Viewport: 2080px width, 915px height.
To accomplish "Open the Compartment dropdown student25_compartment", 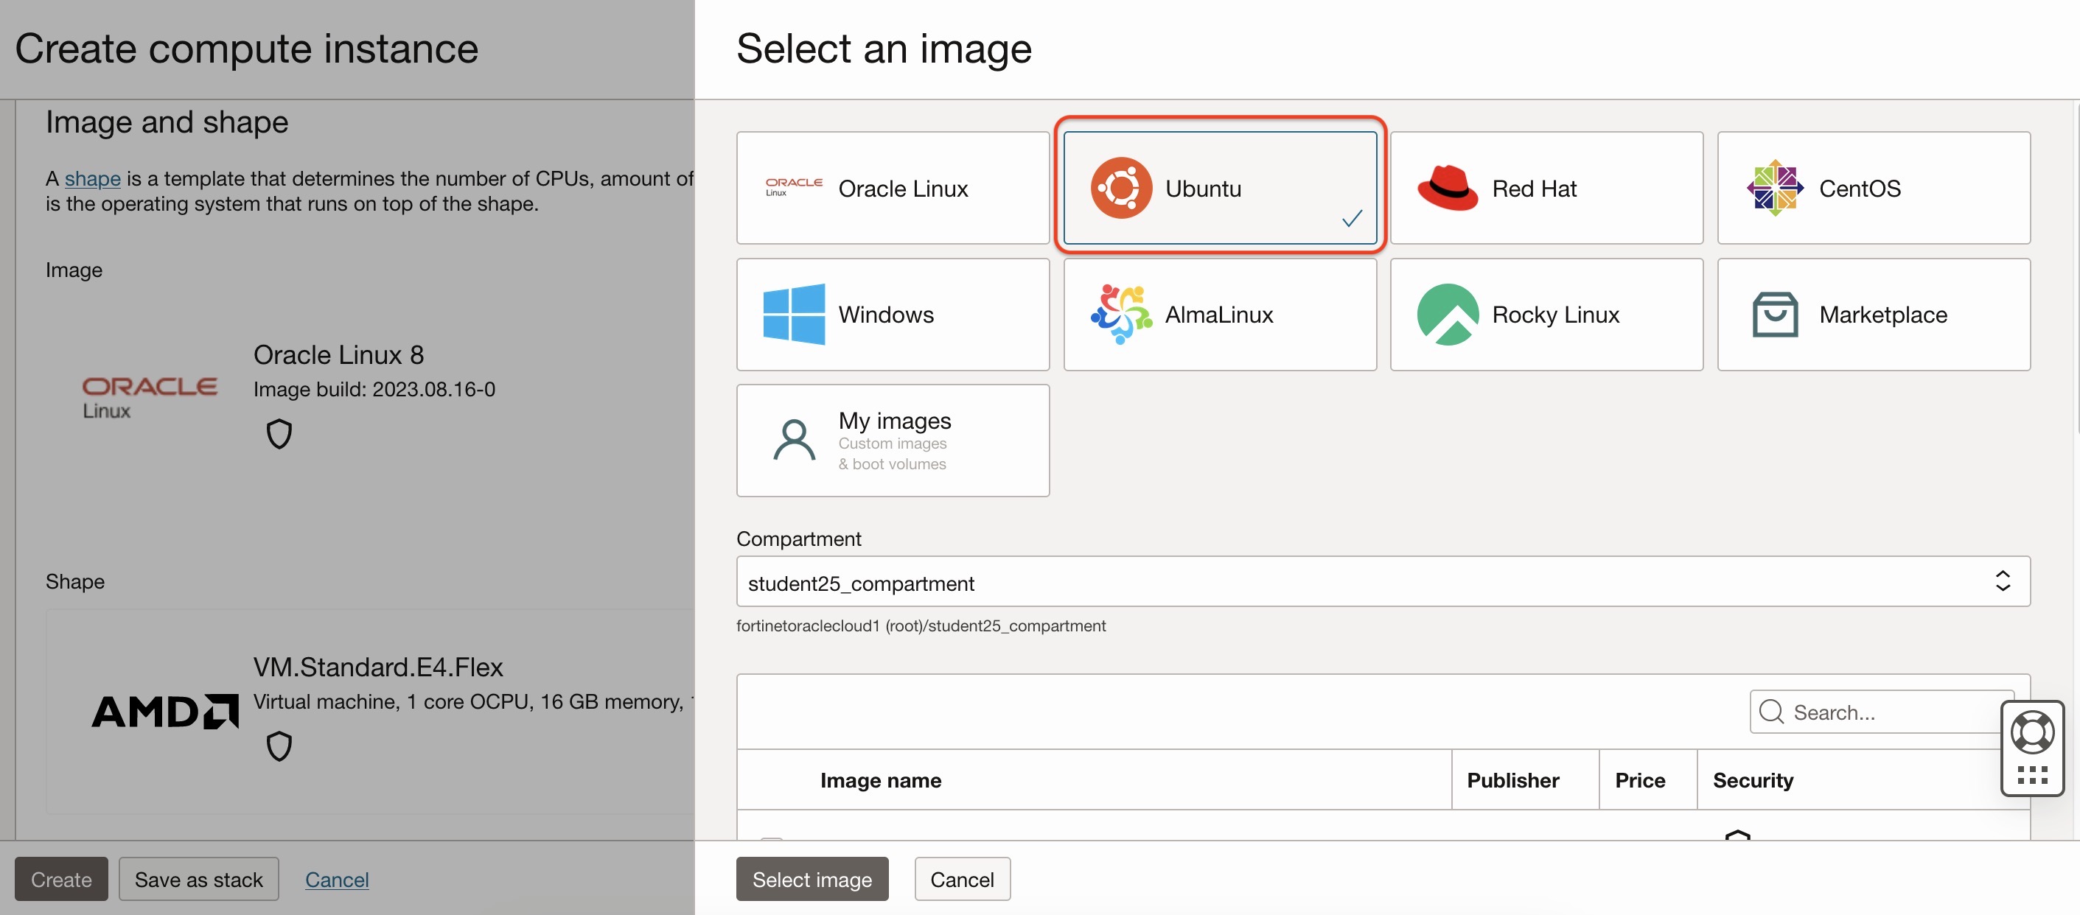I will (x=1382, y=582).
